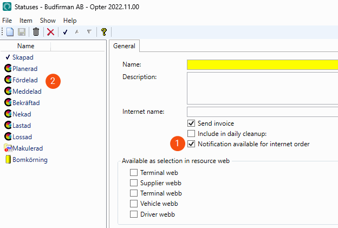Click the red X toolbar icon
Viewport: 338px width, 228px height.
[50, 32]
